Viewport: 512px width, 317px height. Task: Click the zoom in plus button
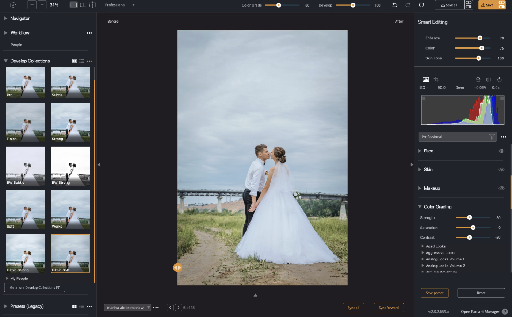coord(42,5)
